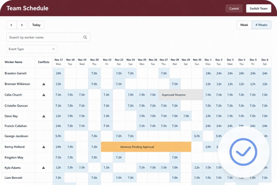The width and height of the screenshot is (277, 185).
Task: Open conflict warning for Kyle Adams
Action: 44,167
